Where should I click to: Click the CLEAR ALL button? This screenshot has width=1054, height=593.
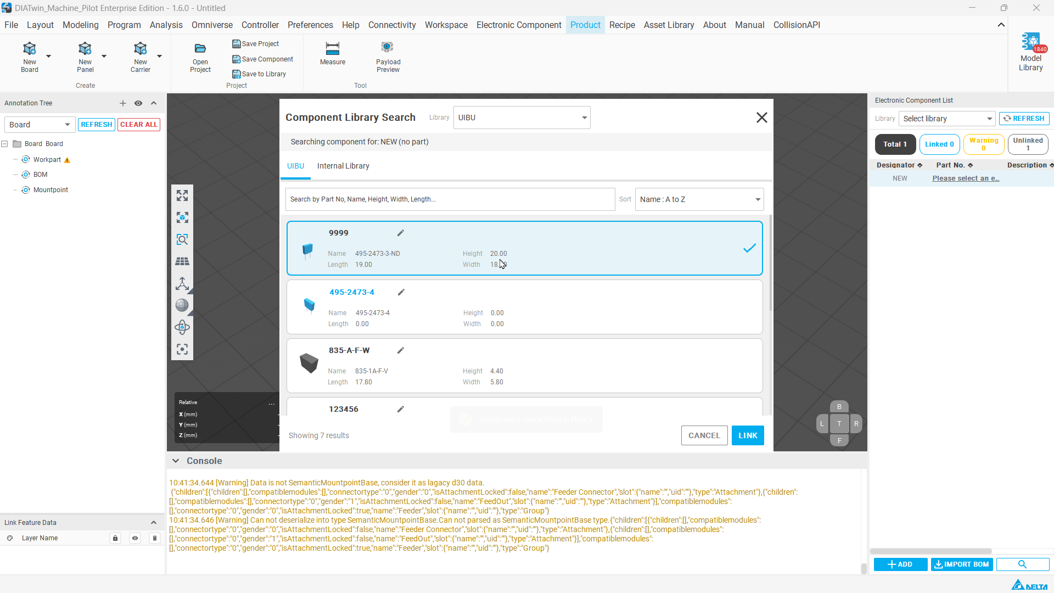139,125
